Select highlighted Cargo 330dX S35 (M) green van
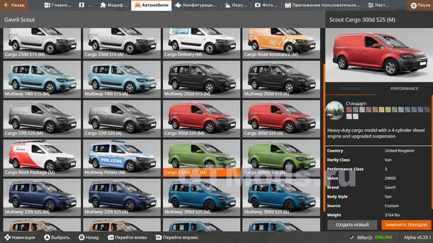 202,158
